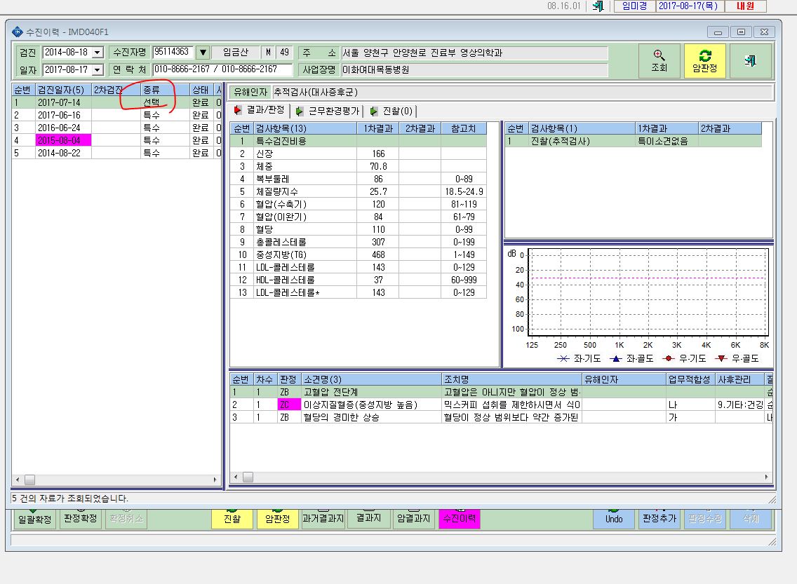The image size is (797, 584).
Task: Click the exit icon in top status bar
Action: coord(598,6)
